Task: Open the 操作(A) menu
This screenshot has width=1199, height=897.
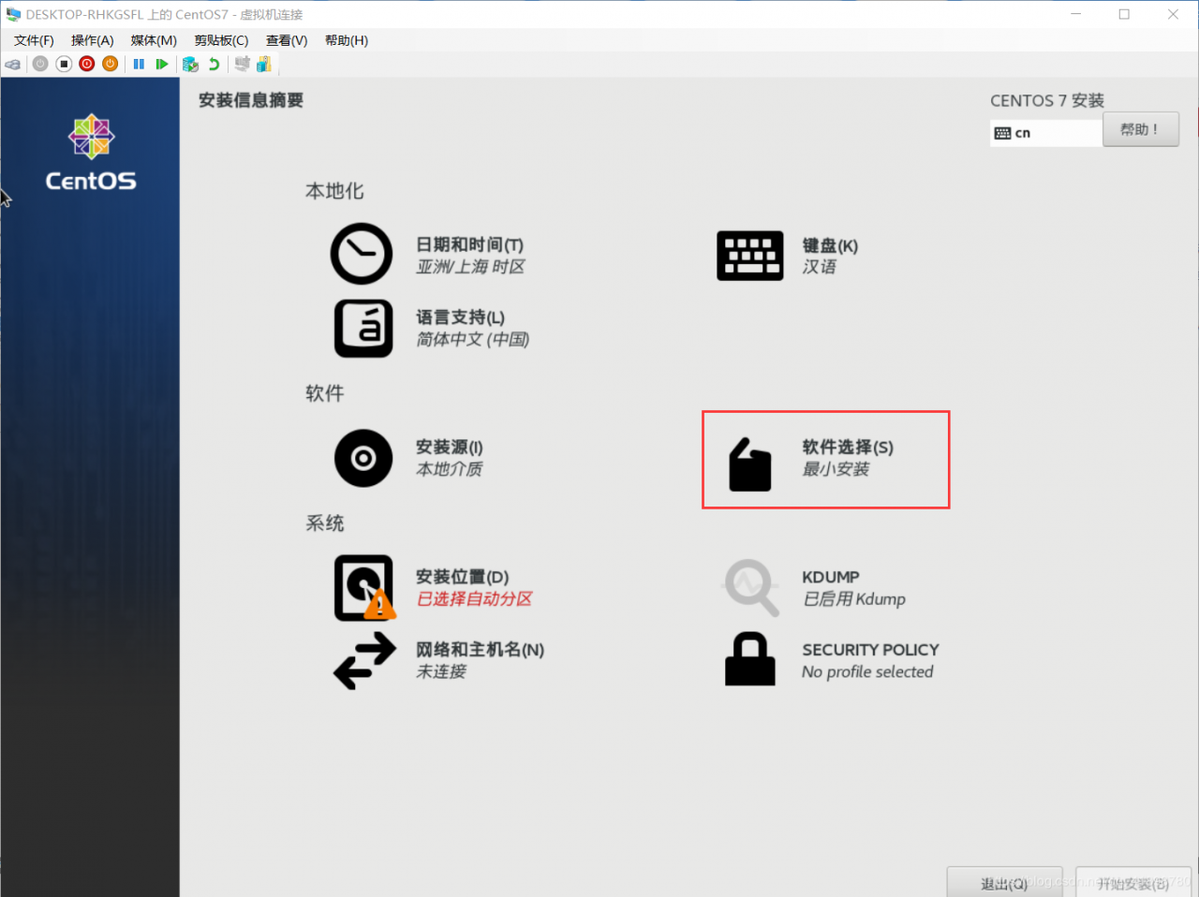Action: (92, 40)
